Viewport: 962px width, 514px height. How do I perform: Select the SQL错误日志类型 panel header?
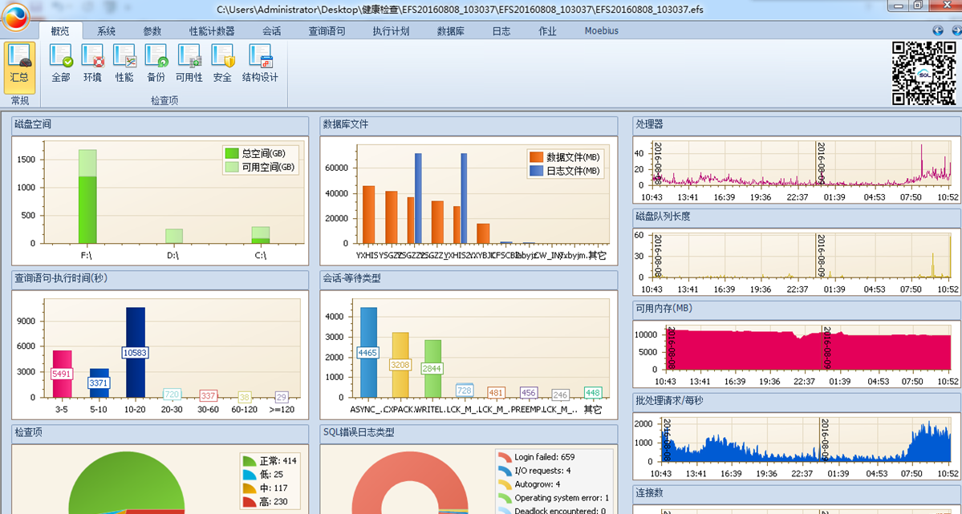pyautogui.click(x=469, y=433)
